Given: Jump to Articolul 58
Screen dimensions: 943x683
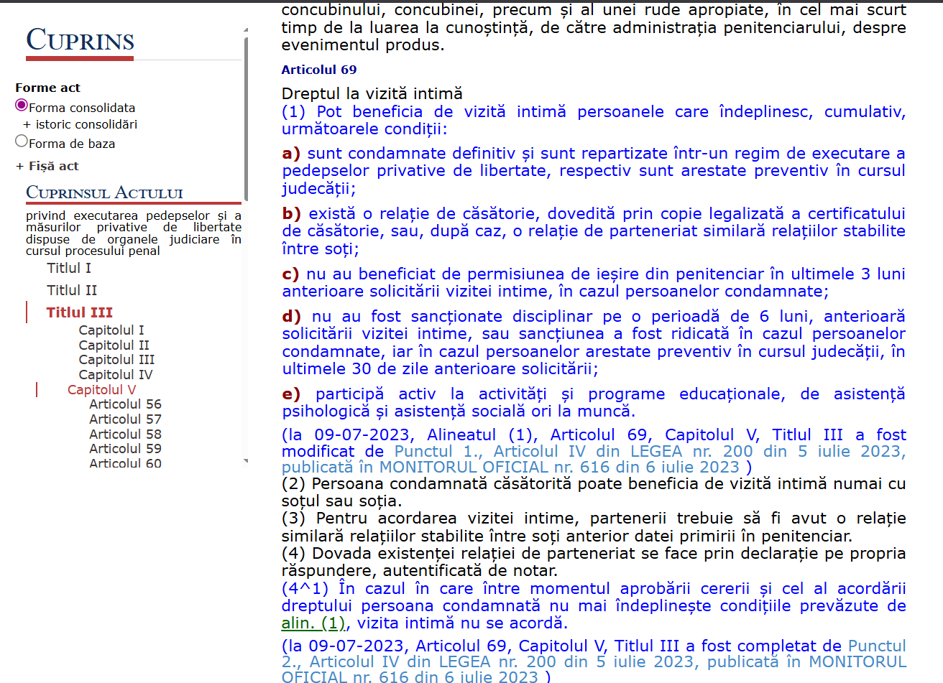Looking at the screenshot, I should pos(125,435).
